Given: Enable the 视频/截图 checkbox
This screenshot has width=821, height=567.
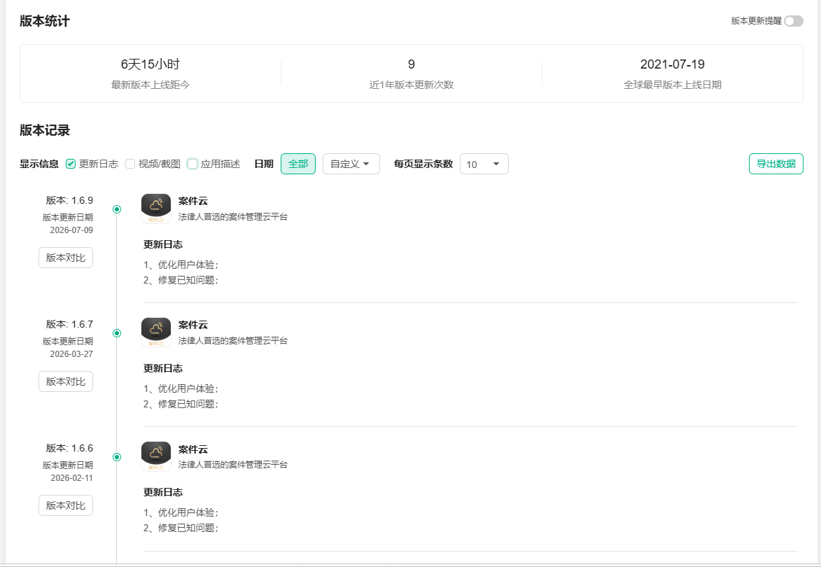Looking at the screenshot, I should pos(130,164).
